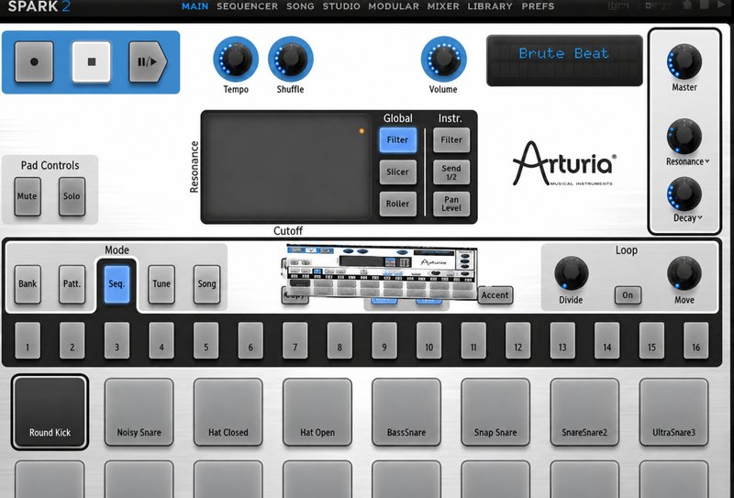Viewport: 734px width, 498px height.
Task: Turn the Loop On button on
Action: [x=628, y=295]
